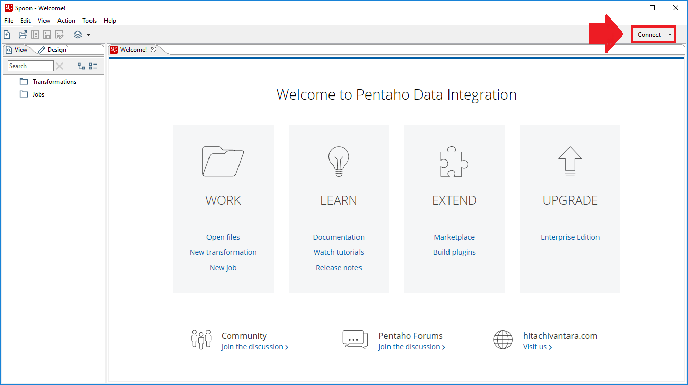Open the Tools menu
The image size is (688, 385).
[x=89, y=21]
